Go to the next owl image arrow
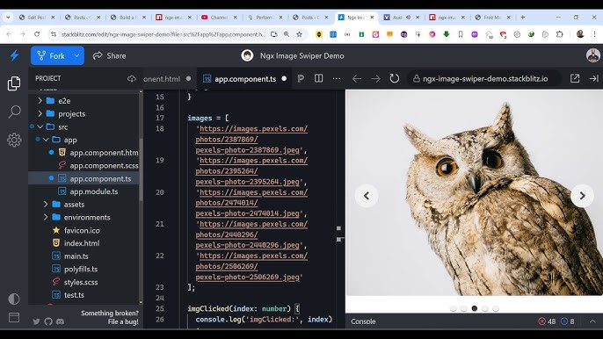Viewport: 603px width, 339px height. coord(582,196)
